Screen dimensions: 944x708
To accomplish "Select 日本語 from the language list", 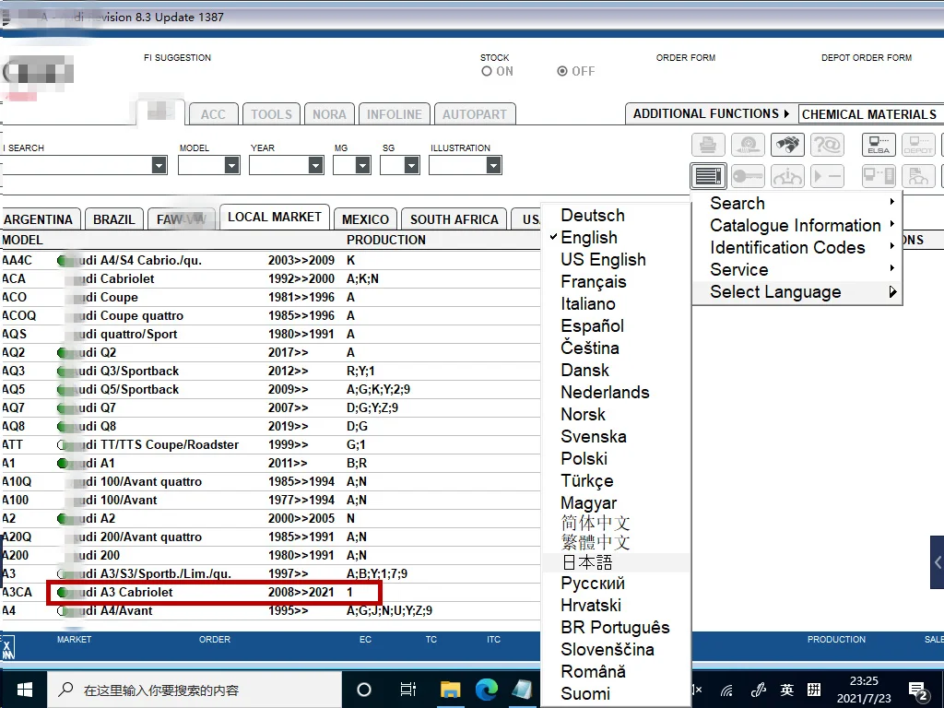I will coord(587,562).
